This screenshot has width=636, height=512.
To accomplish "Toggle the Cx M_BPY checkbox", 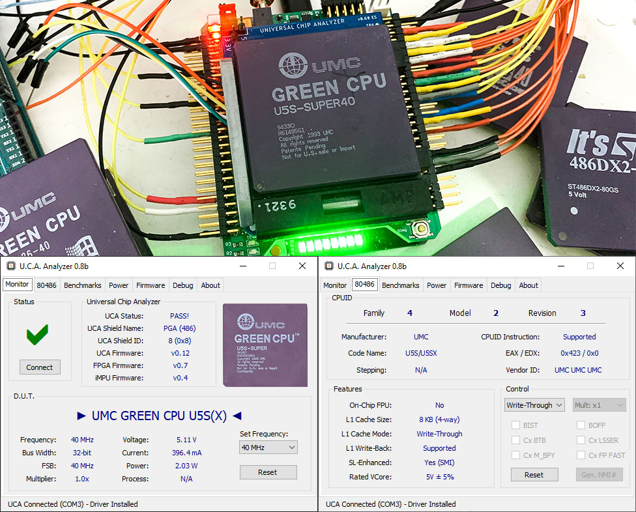I will (515, 455).
